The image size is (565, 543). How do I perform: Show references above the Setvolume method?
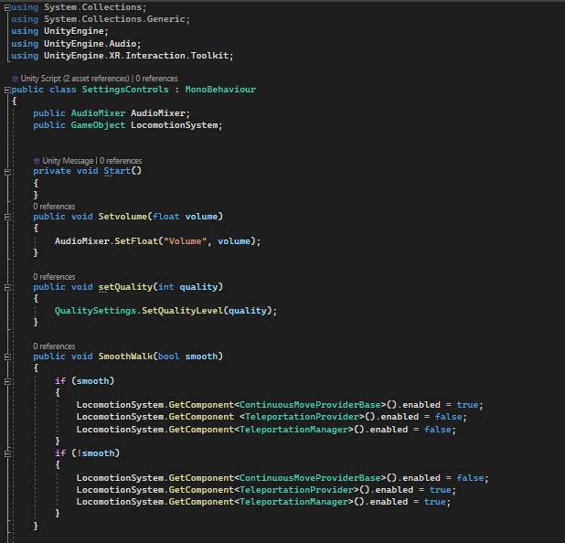[54, 207]
